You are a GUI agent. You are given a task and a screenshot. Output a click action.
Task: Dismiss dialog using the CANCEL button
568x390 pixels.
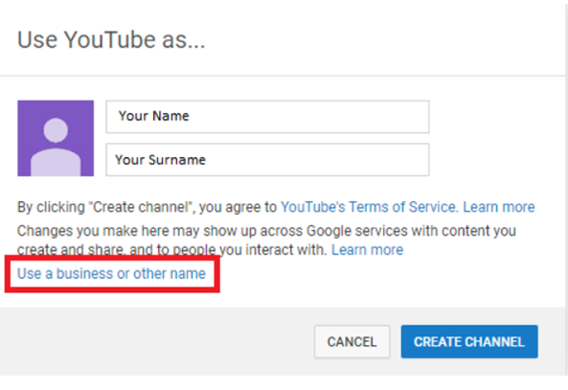[352, 341]
